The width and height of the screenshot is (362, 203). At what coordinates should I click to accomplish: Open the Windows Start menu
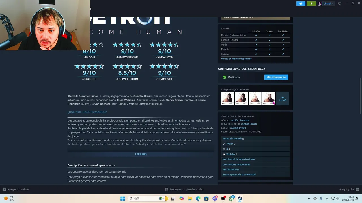click(x=122, y=198)
